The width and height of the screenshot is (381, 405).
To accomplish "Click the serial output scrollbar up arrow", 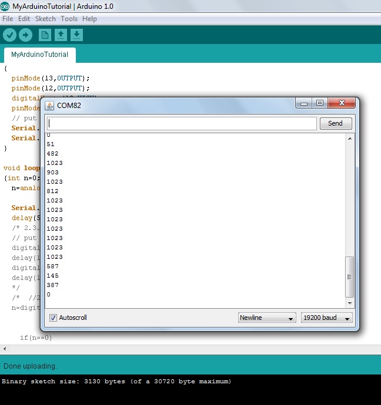I will [x=350, y=139].
